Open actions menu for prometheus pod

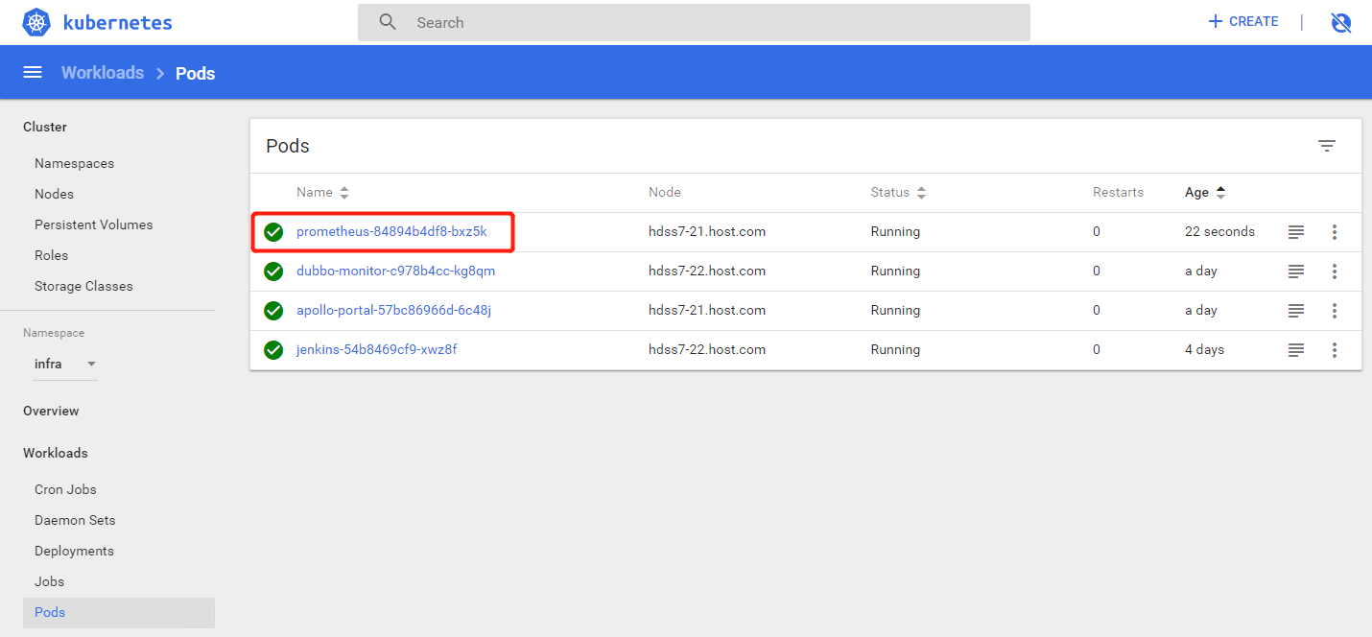(1334, 232)
